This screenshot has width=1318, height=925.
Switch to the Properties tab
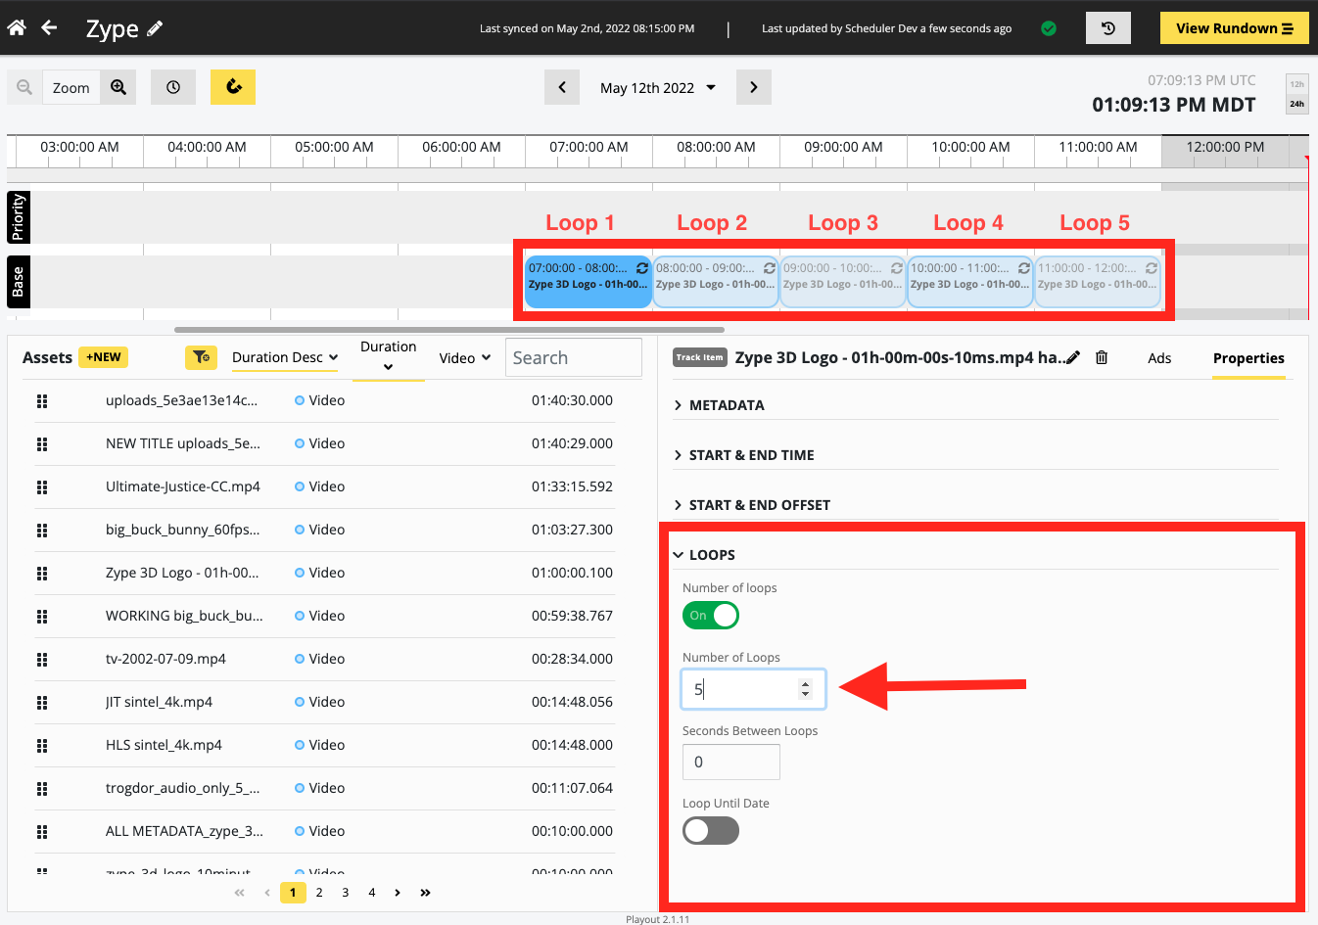1248,358
